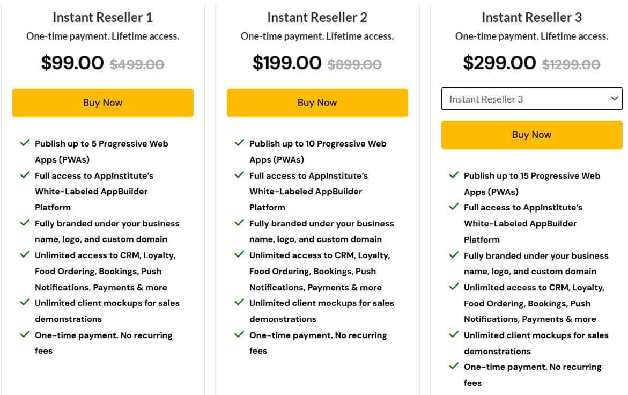Click "One-time payment. Lifetime access." under Instant Reseller 2
This screenshot has width=628, height=395.
click(x=317, y=36)
